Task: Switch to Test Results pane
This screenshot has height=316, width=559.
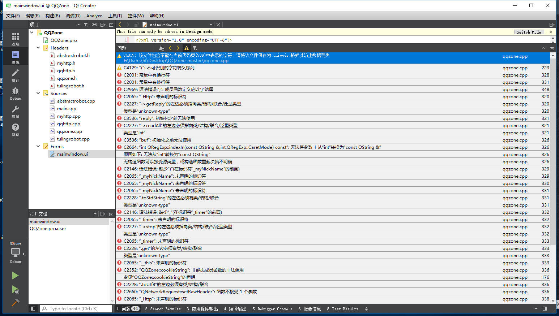Action: [x=342, y=309]
